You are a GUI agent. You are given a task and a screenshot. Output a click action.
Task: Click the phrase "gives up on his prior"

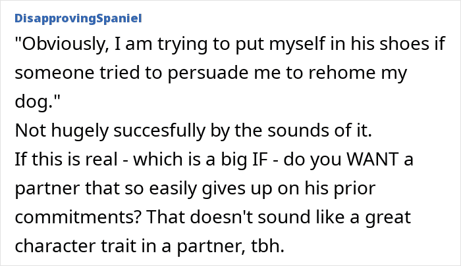(288, 188)
